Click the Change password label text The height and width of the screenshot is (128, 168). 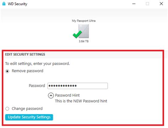point(27,108)
